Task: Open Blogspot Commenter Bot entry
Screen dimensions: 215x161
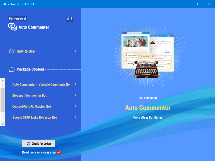Action: coord(30,96)
